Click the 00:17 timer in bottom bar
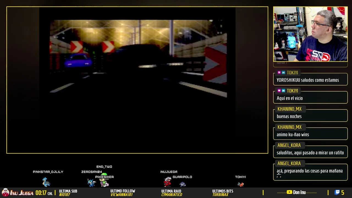352x198 pixels. point(41,193)
